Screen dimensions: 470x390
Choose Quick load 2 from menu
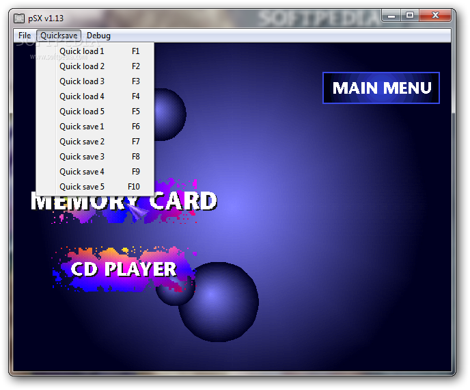pos(95,66)
